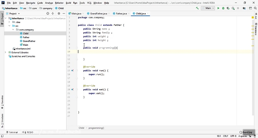Collapse the src folder in the tree
This screenshot has height=138, width=258.
coord(9,26)
